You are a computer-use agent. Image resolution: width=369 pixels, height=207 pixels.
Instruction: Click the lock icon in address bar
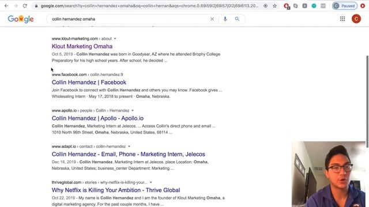tap(36, 6)
